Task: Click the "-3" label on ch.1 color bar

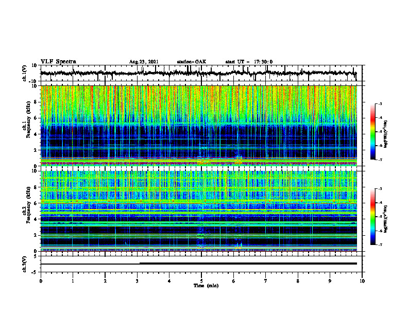Action: pos(380,103)
